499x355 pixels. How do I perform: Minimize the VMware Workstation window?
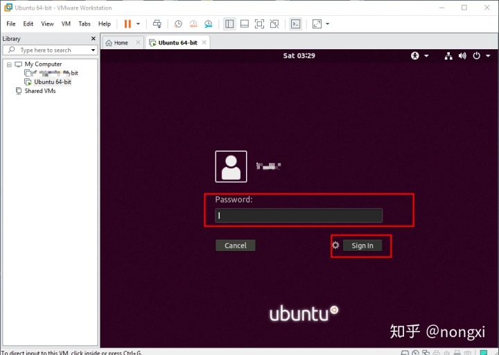[x=441, y=8]
